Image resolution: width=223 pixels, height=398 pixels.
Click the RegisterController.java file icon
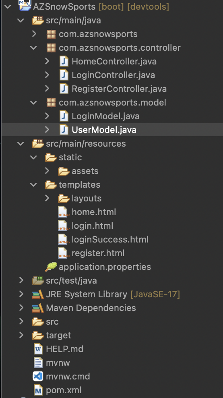64,89
